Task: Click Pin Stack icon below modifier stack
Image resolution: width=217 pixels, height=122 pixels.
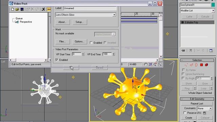Action: click(x=183, y=50)
